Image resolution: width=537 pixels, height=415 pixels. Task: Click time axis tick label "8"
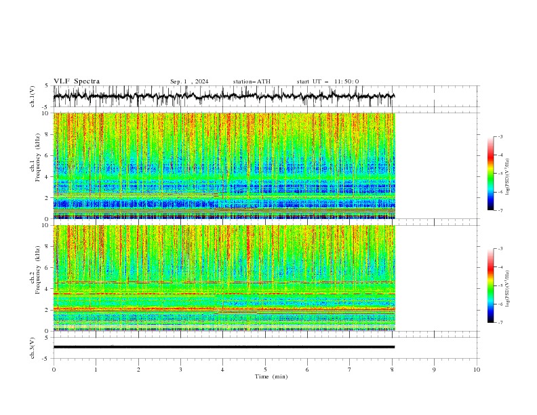pos(392,370)
